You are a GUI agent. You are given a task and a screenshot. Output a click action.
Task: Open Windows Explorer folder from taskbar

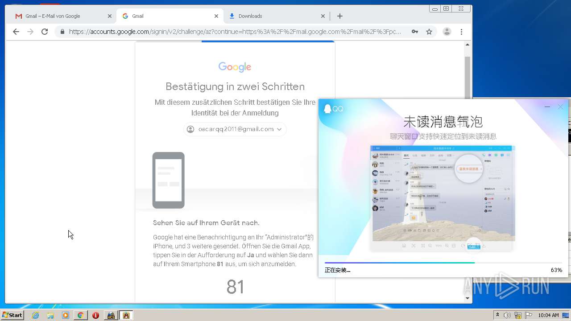50,315
